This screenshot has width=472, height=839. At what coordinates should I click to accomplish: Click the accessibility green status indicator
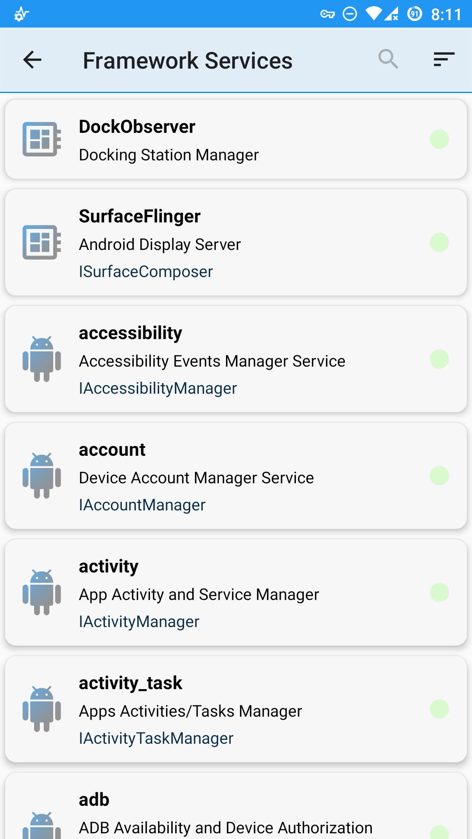[439, 359]
